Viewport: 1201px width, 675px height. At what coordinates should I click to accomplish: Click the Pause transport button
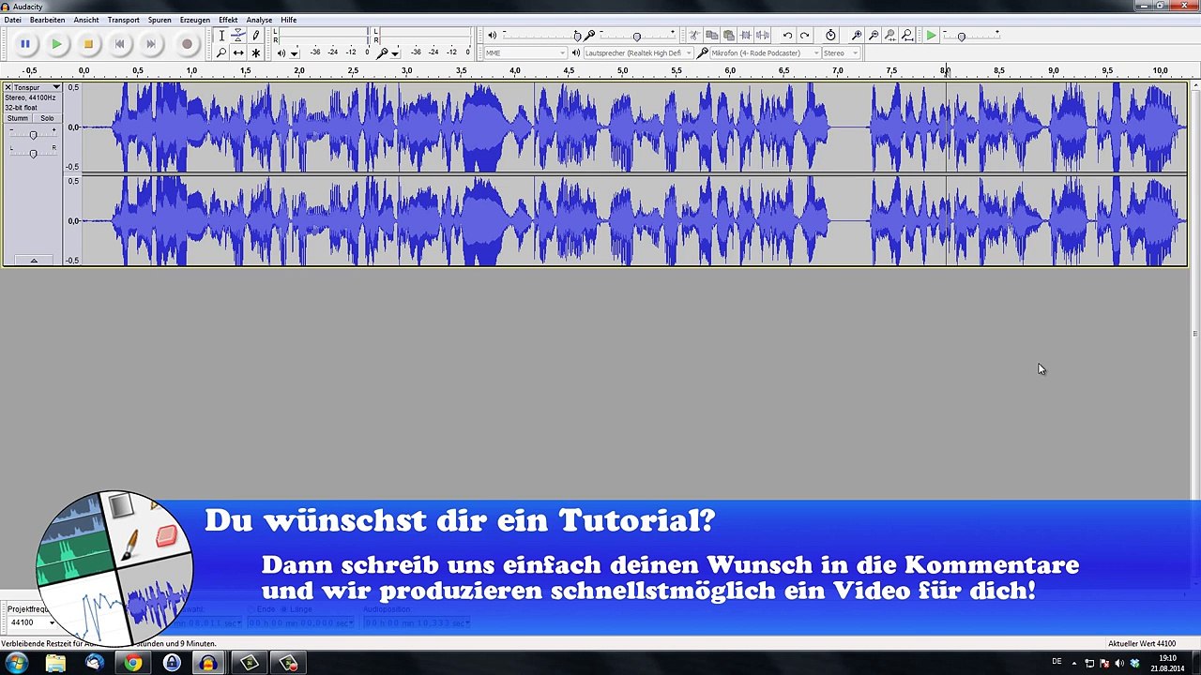pos(25,44)
